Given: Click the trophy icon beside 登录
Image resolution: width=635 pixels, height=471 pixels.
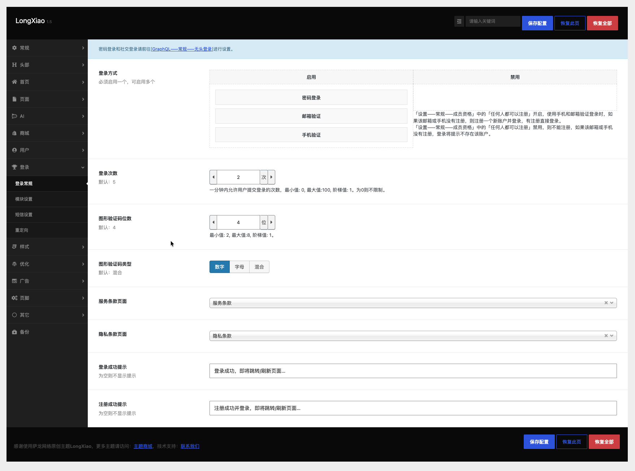Looking at the screenshot, I should coord(14,167).
